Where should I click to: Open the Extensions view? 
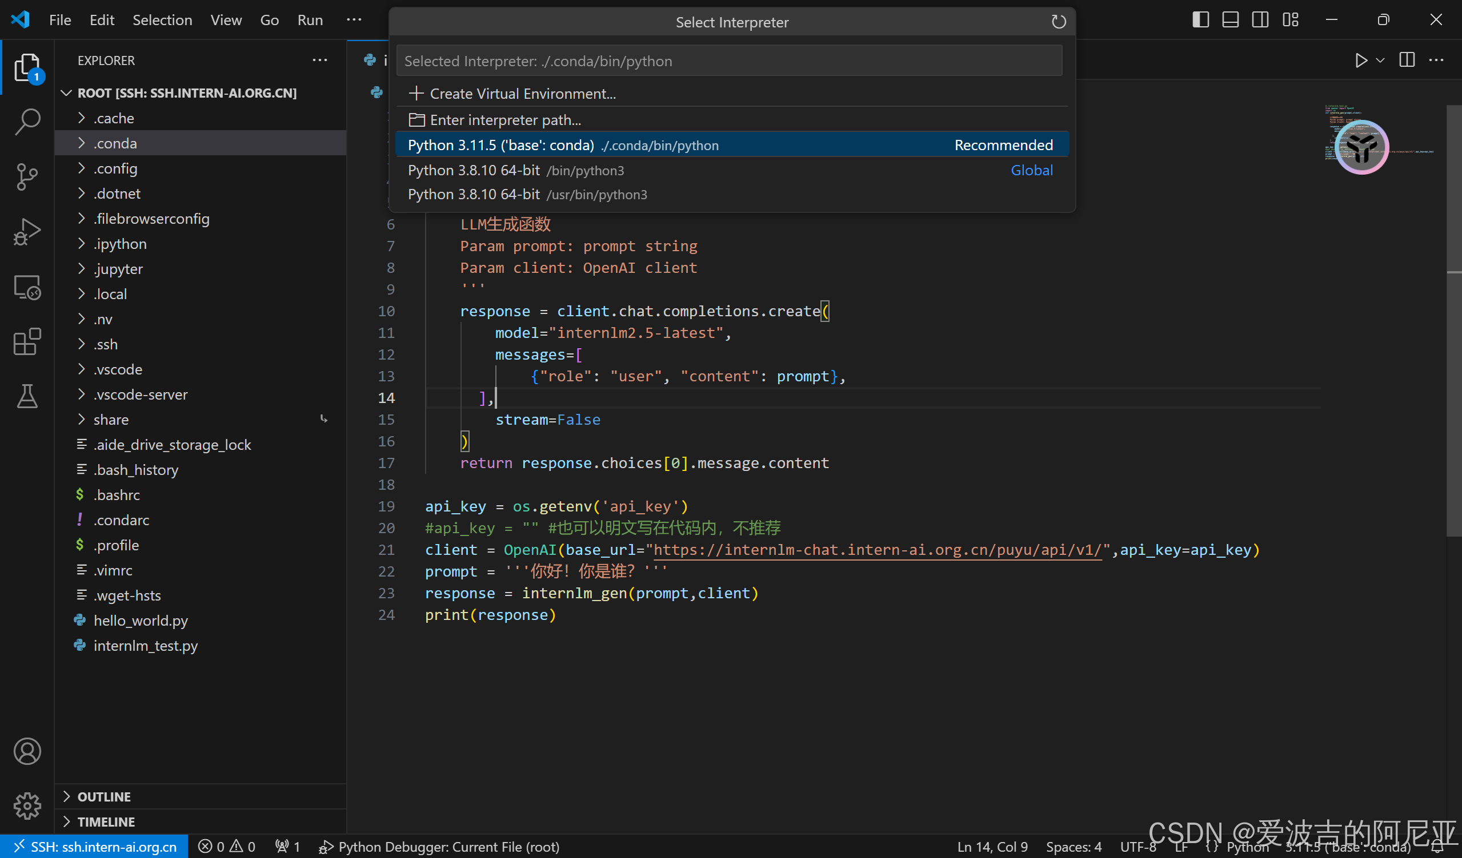point(27,342)
